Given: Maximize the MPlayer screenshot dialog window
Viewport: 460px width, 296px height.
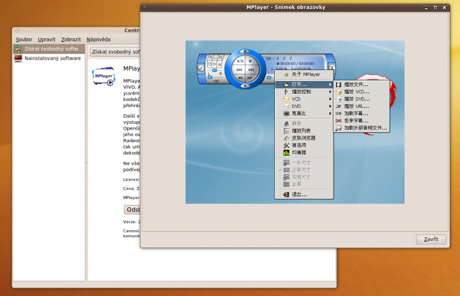Looking at the screenshot, I should click(435, 8).
